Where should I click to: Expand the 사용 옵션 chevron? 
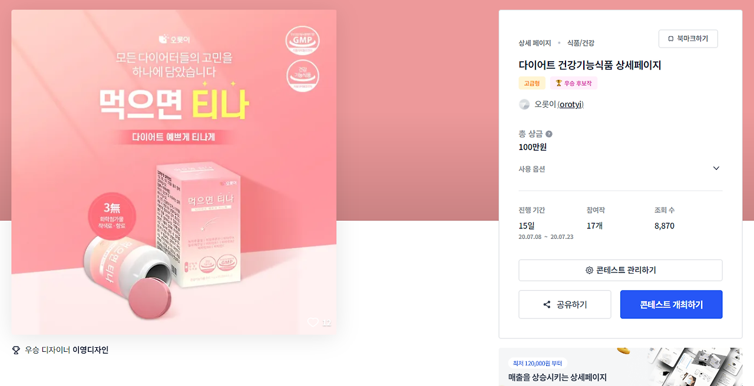pyautogui.click(x=716, y=168)
